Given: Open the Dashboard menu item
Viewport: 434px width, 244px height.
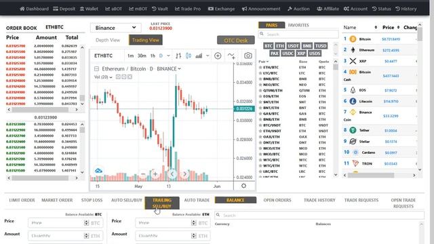Looking at the screenshot, I should pos(34,9).
